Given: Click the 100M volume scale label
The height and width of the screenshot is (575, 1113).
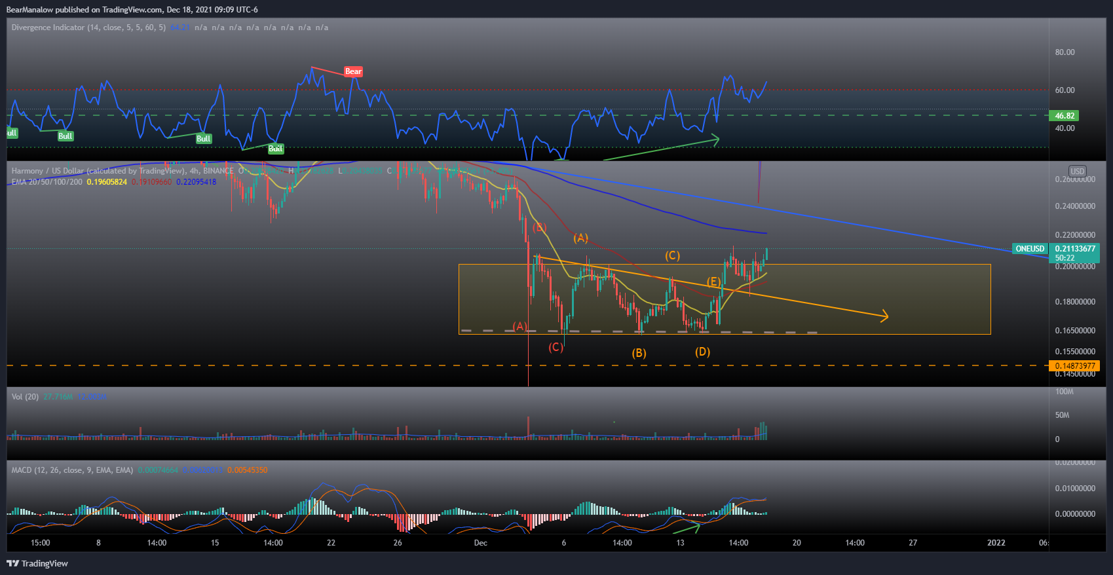Looking at the screenshot, I should point(1065,392).
